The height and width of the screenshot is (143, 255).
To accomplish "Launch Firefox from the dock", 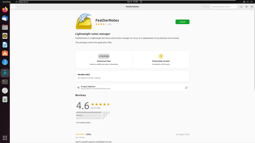I will click(5, 10).
